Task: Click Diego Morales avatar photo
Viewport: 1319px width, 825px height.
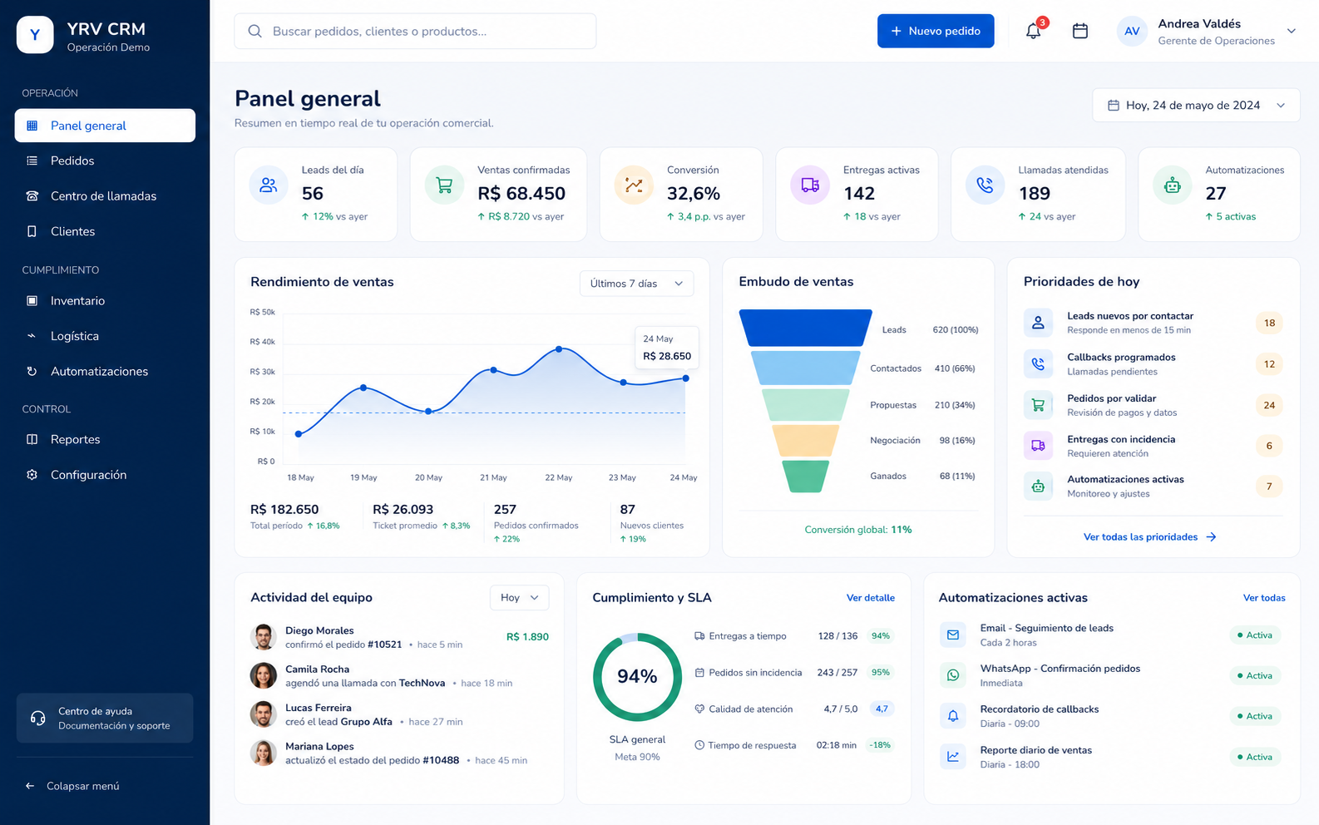Action: tap(264, 637)
